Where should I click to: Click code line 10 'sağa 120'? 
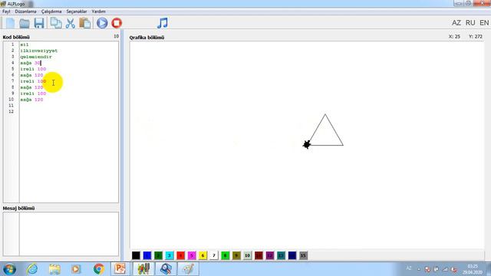pyautogui.click(x=31, y=100)
